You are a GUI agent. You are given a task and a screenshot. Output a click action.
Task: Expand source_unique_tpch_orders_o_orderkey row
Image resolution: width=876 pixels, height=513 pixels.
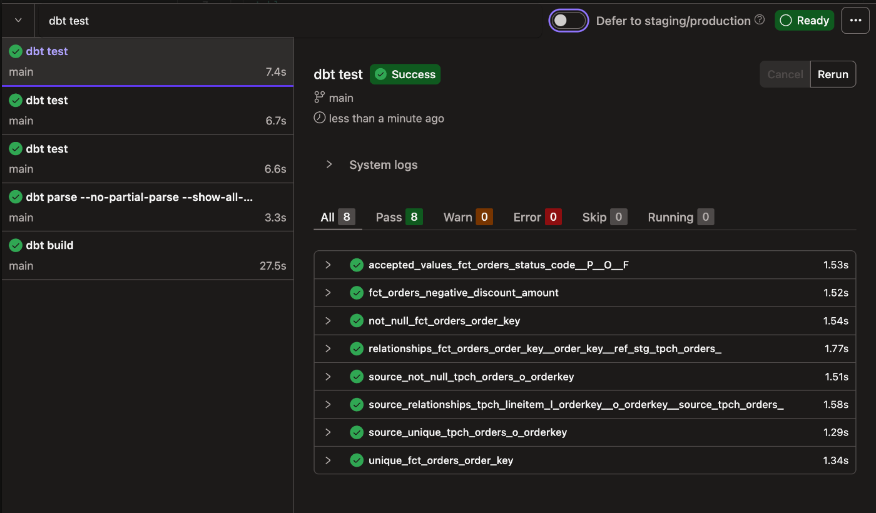[328, 432]
